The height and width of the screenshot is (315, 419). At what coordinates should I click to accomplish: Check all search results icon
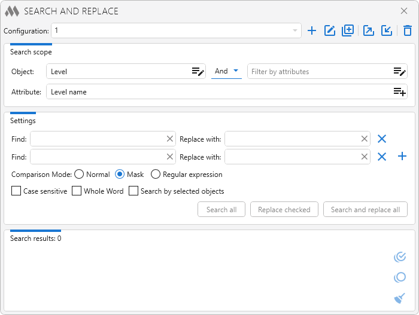point(400,257)
